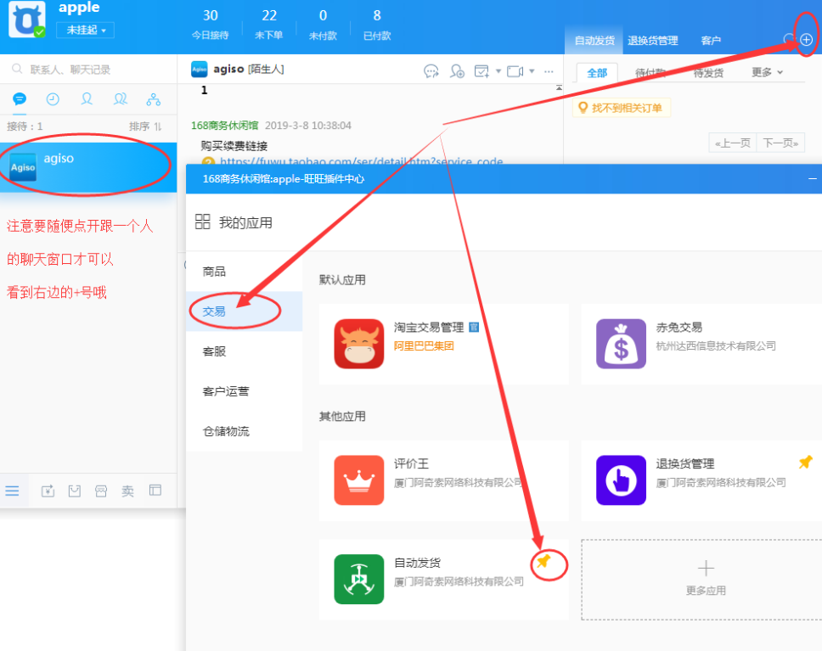This screenshot has width=822, height=651.
Task: Click the quick reply bubble icon
Action: 431,71
